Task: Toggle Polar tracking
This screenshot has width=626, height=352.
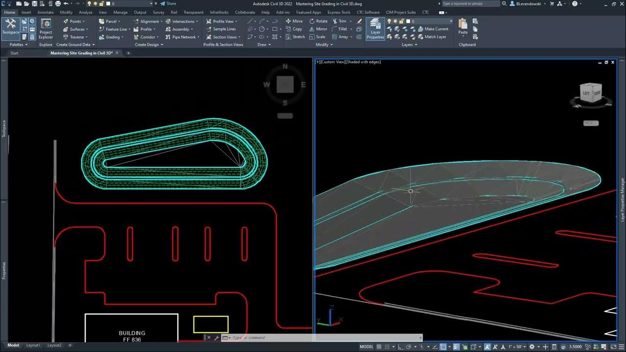Action: coord(408,346)
